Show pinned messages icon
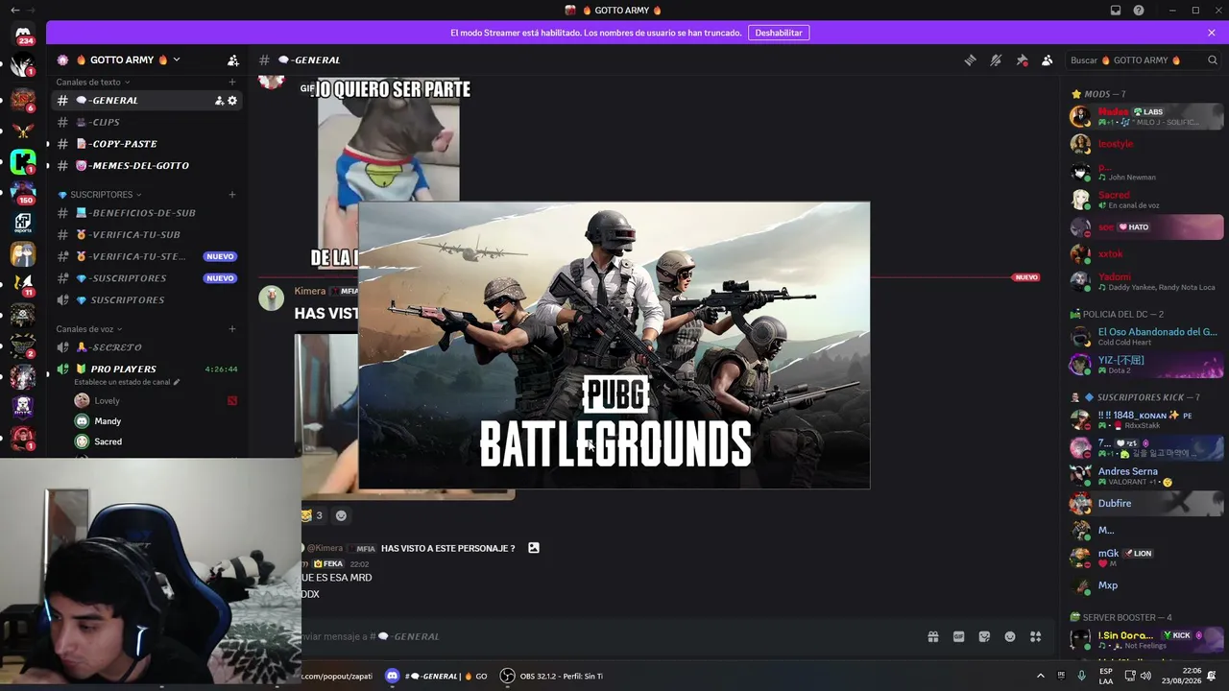The image size is (1229, 691). [1022, 60]
